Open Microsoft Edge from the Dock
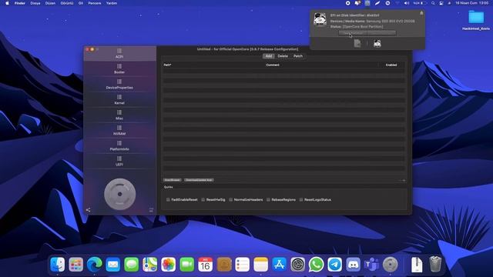 coord(94,265)
